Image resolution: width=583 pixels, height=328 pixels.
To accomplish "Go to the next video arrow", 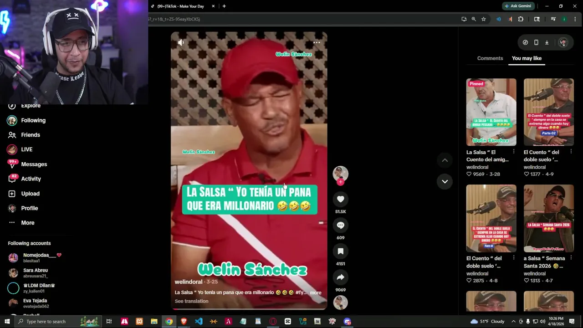I will pos(445,181).
